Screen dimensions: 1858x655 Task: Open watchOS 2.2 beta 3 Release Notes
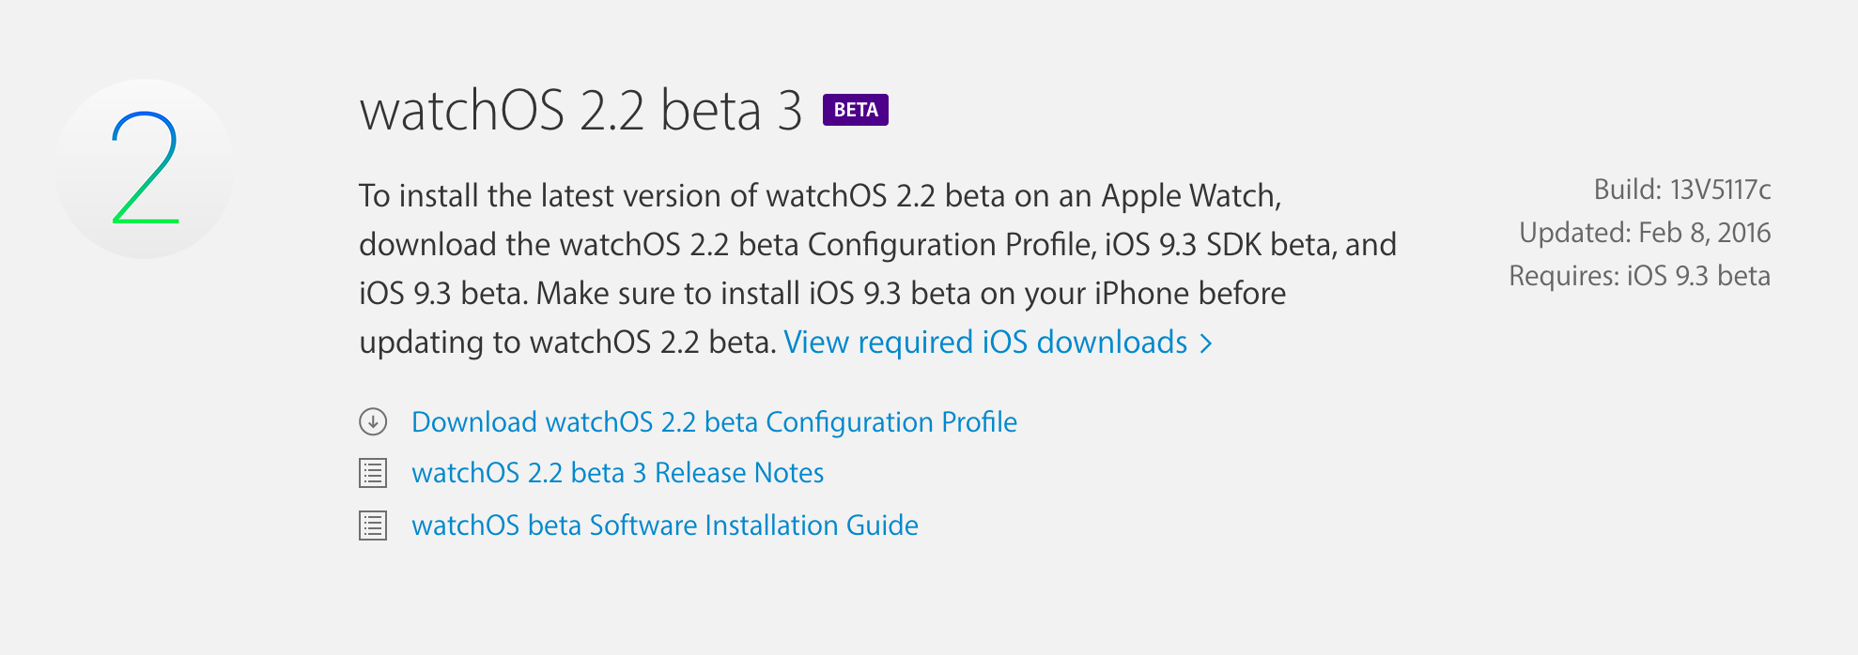(617, 473)
